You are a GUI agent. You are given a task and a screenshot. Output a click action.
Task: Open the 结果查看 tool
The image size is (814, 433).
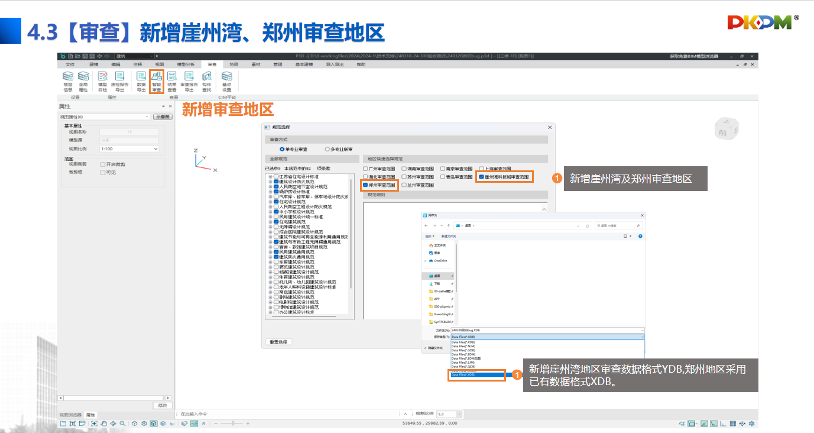pos(172,82)
